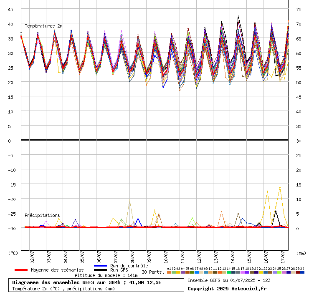Click the 14/07 date label
Image resolution: width=309 pixels, height=292 pixels.
[x=233, y=257]
